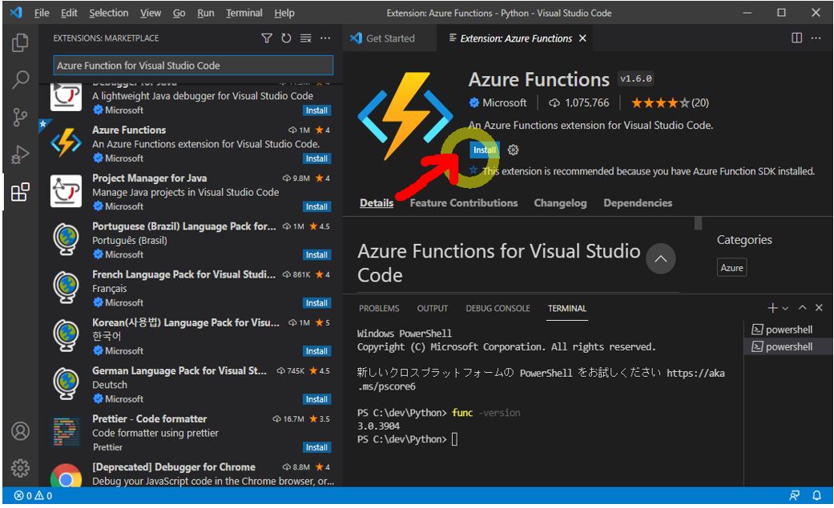Split the editor to the right
The height and width of the screenshot is (508, 834).
point(796,38)
